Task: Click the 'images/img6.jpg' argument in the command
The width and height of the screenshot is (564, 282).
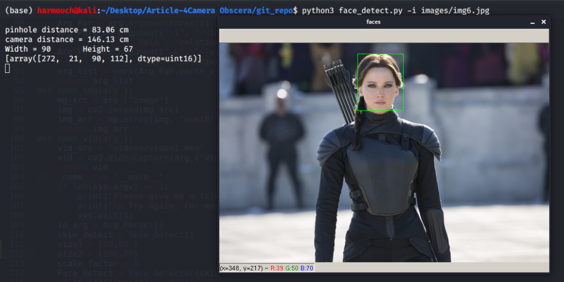Action: click(x=455, y=10)
